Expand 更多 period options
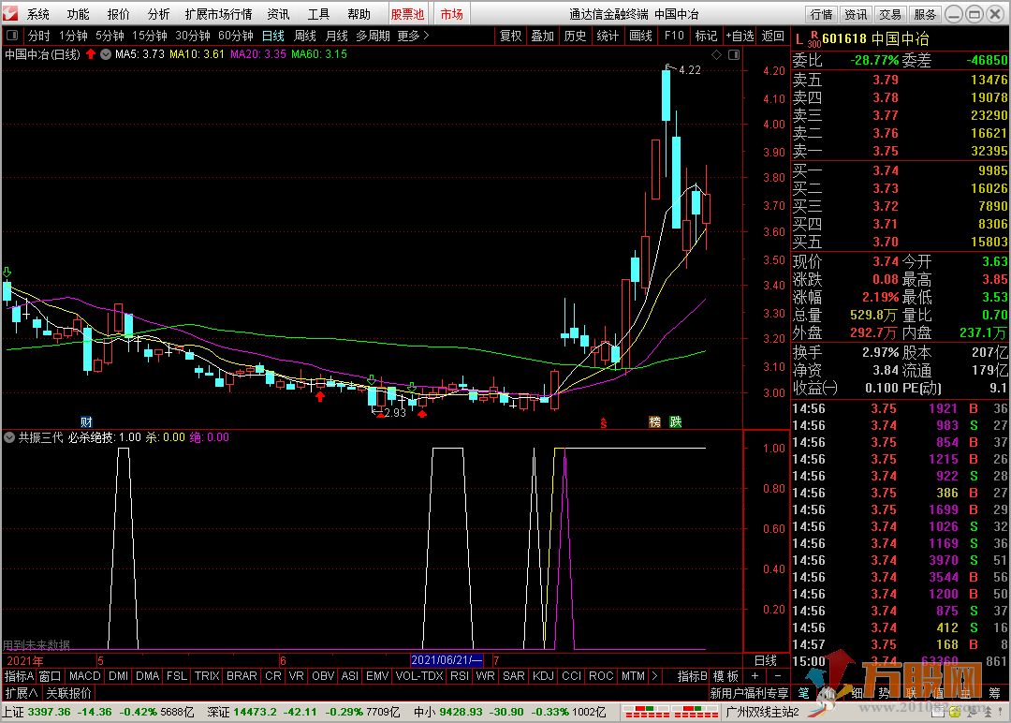The image size is (1011, 723). [414, 36]
